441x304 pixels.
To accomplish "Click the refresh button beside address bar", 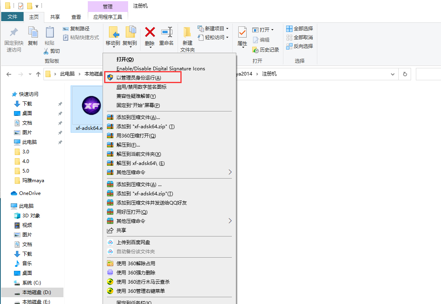I will coord(405,74).
